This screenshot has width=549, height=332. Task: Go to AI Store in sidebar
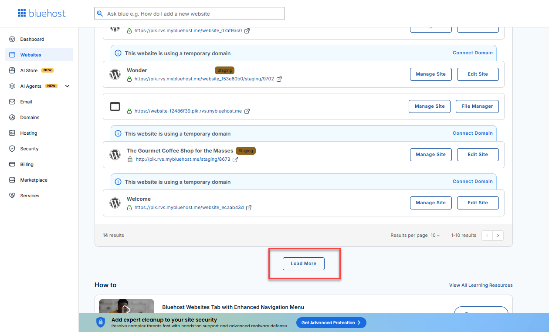(x=39, y=70)
